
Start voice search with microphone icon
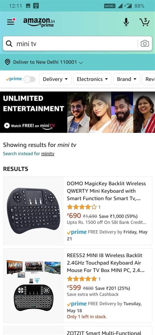click(126, 22)
